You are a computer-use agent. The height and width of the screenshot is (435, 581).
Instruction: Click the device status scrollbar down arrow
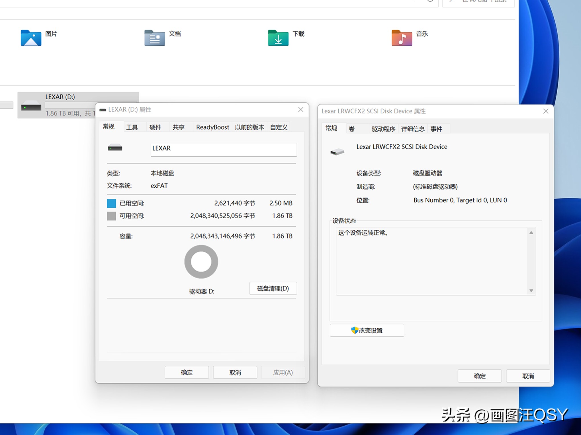(531, 291)
